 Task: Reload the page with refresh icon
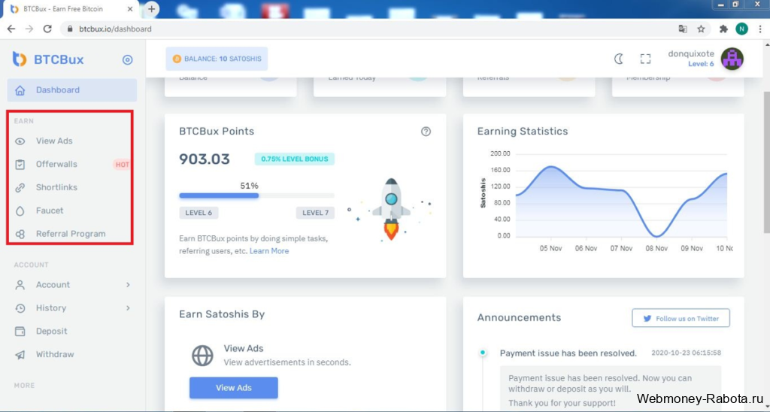[47, 29]
